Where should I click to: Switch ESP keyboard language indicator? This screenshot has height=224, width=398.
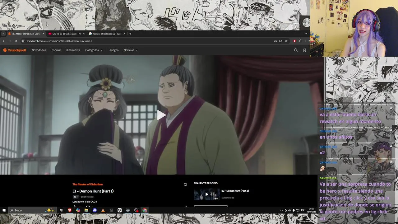point(303,210)
